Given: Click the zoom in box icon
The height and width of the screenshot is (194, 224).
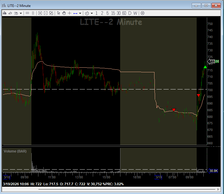Looking at the screenshot, I should pyautogui.click(x=40, y=13).
